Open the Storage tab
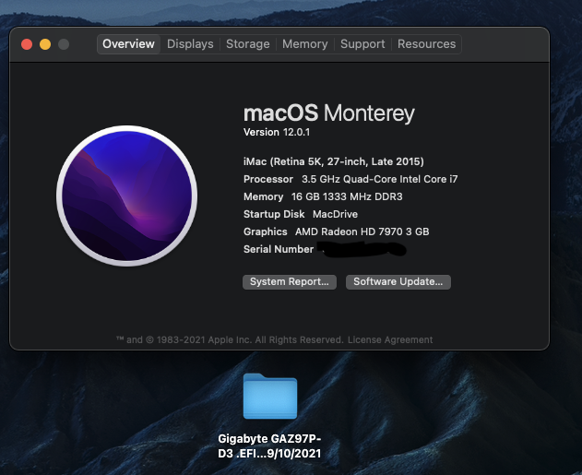The image size is (582, 475). tap(248, 44)
